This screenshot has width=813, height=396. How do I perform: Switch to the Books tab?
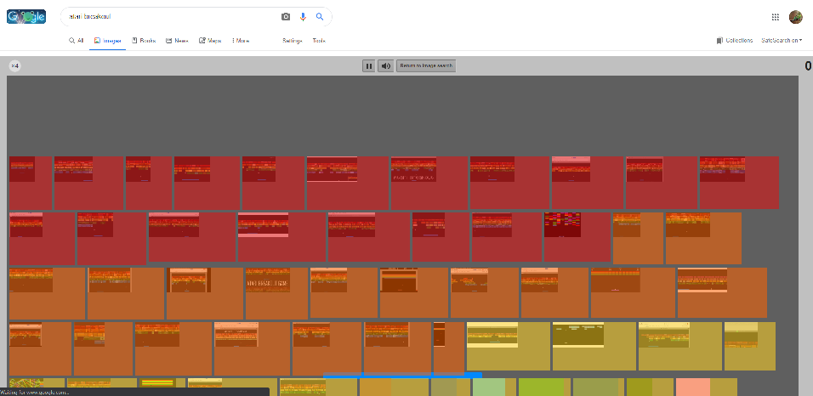(x=144, y=41)
